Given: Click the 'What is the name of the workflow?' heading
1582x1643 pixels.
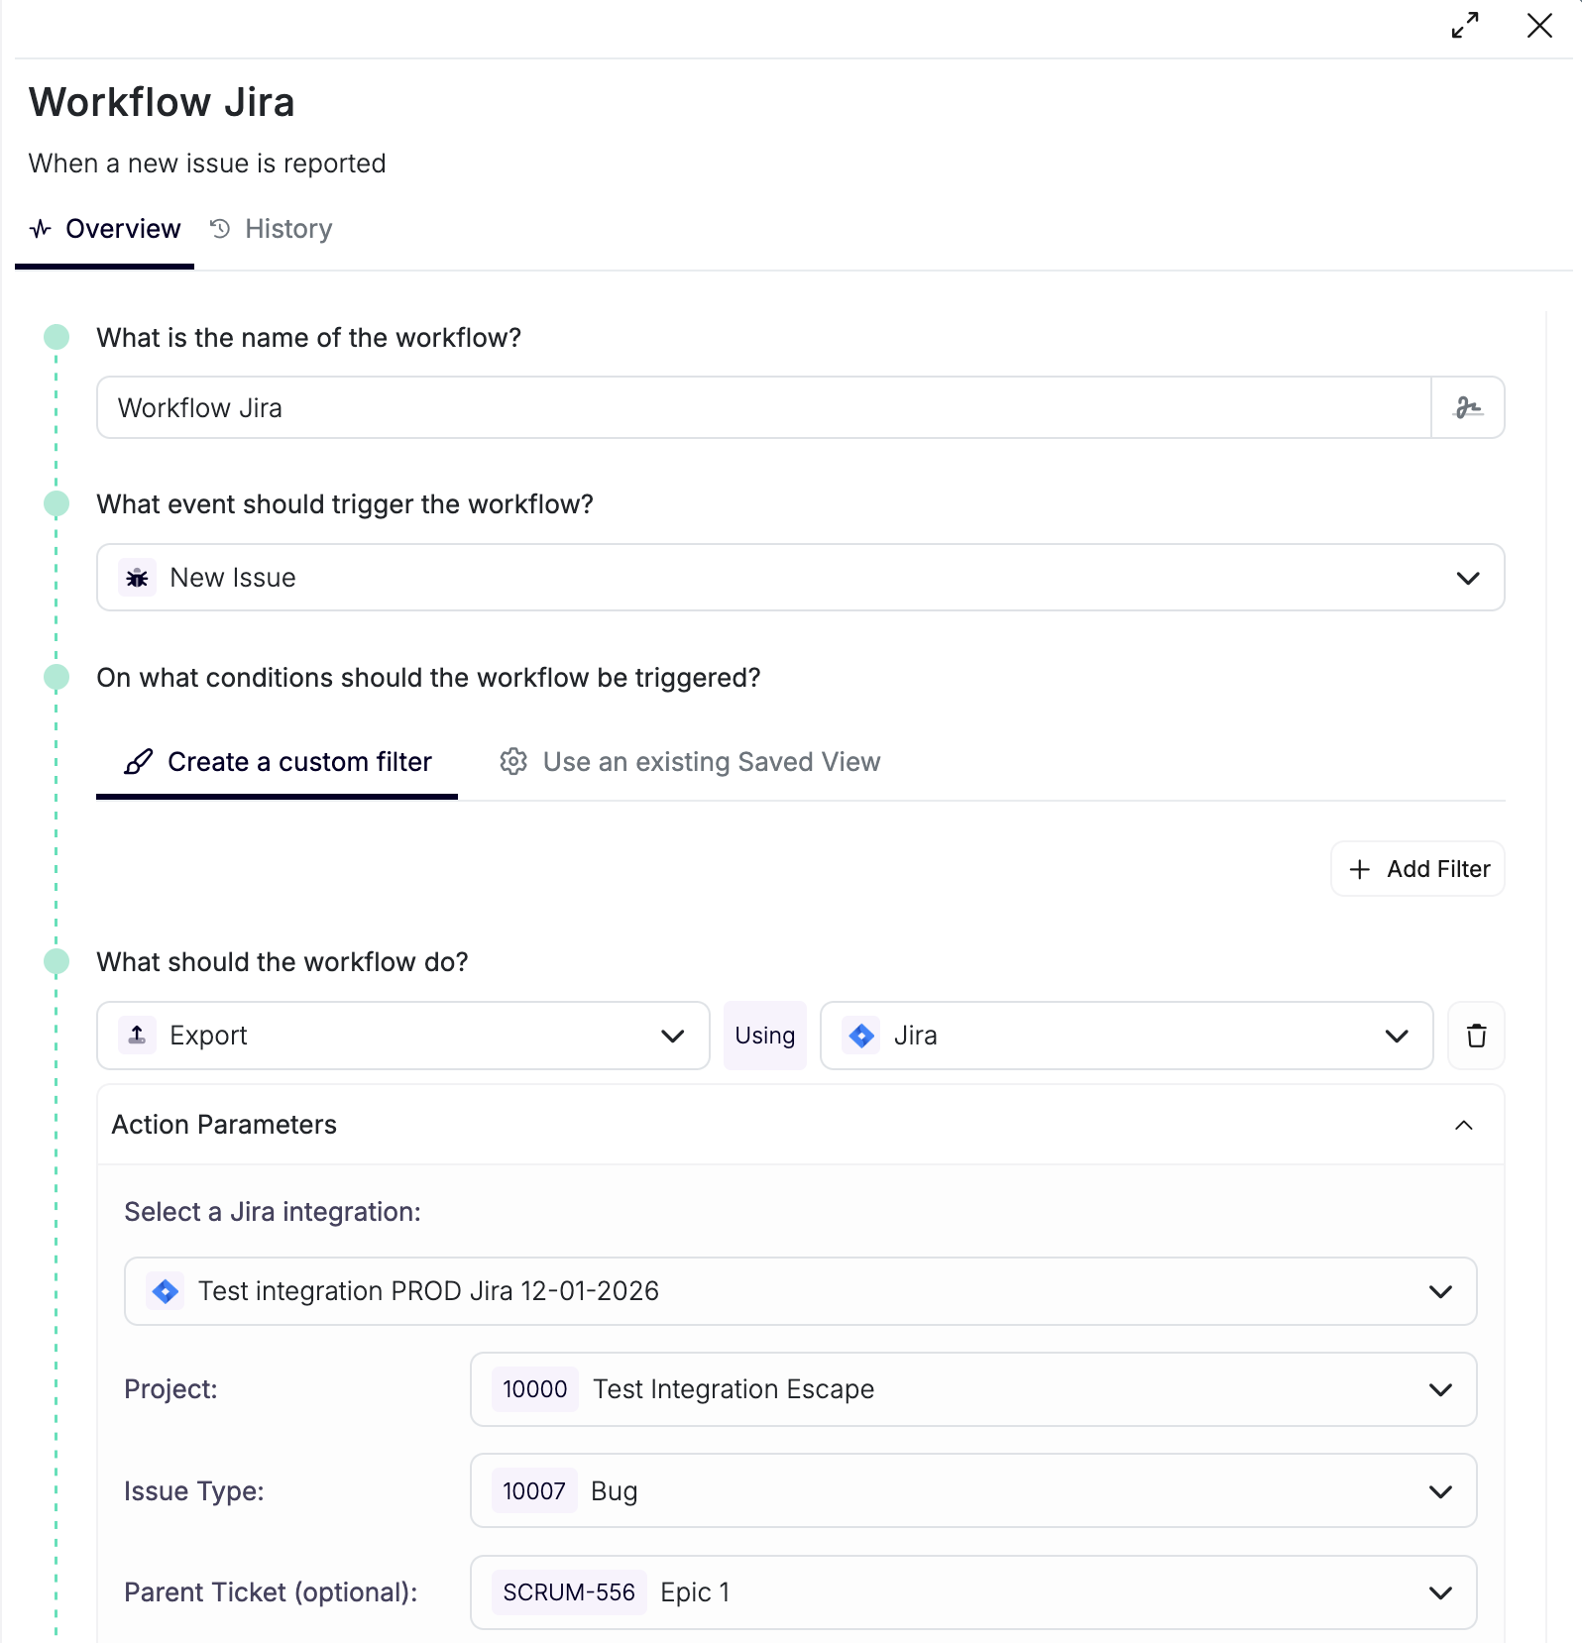Looking at the screenshot, I should (309, 338).
